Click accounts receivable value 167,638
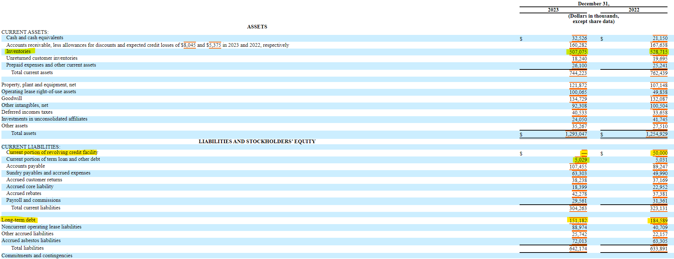Image resolution: width=674 pixels, height=259 pixels. click(659, 45)
